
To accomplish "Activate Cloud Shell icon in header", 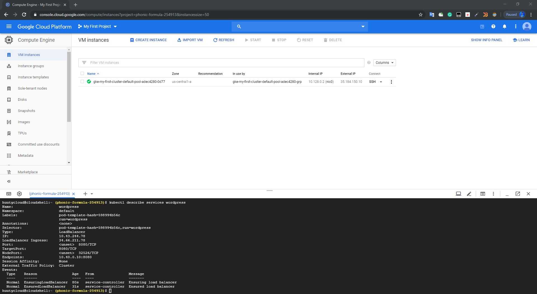I will point(482,27).
